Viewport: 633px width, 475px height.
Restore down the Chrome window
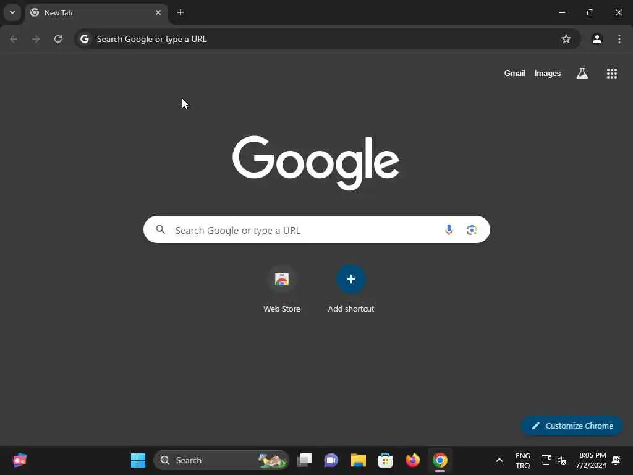click(x=590, y=12)
